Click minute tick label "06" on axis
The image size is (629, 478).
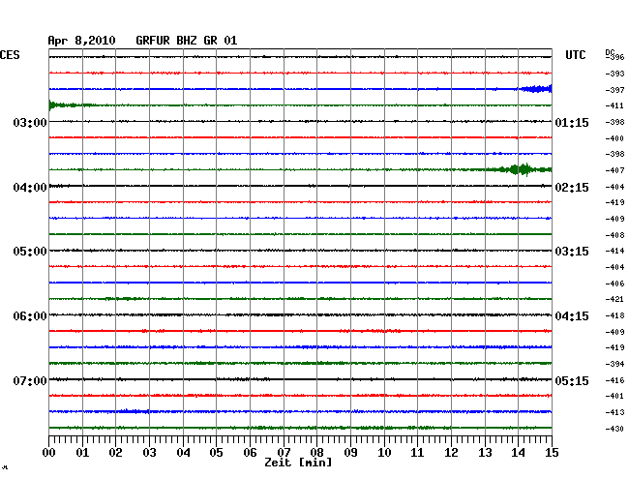[250, 452]
